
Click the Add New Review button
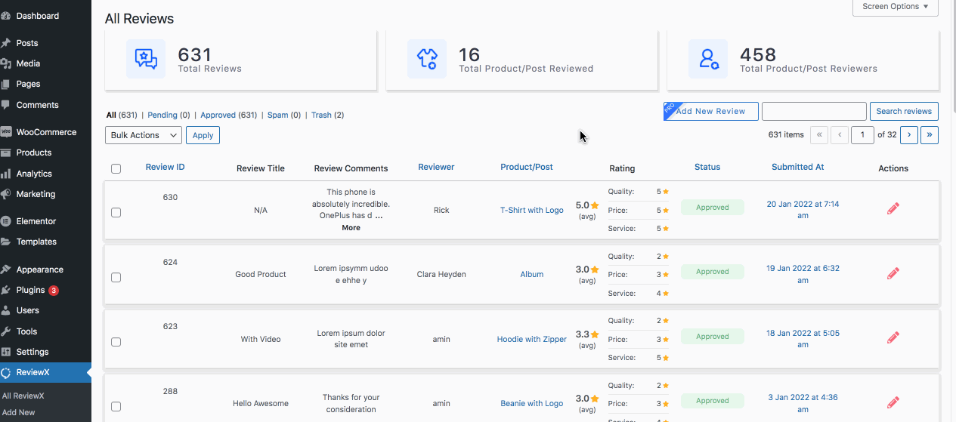pyautogui.click(x=710, y=111)
